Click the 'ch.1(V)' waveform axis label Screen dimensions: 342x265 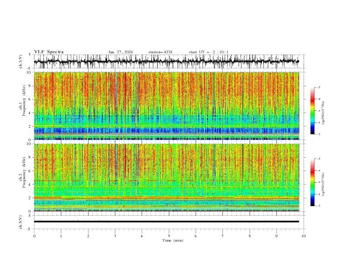tap(21, 61)
